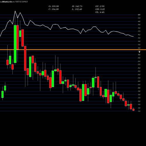This screenshot has height=146, width=146.
Task: Click the high price value H: 142.75
Action: tap(77, 6)
